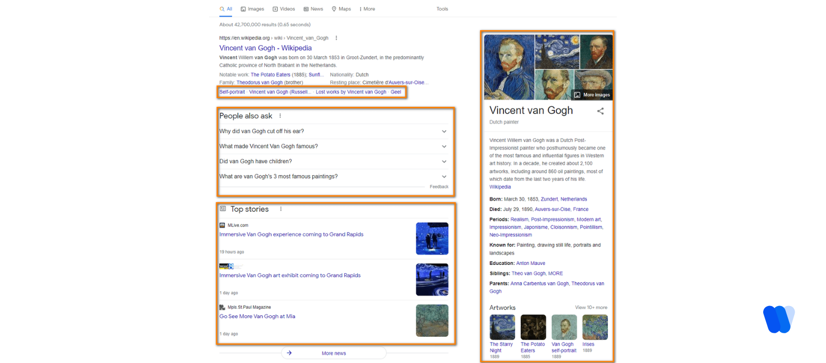Click the Top stories newspaper icon
The width and height of the screenshot is (826, 363).
click(x=223, y=209)
